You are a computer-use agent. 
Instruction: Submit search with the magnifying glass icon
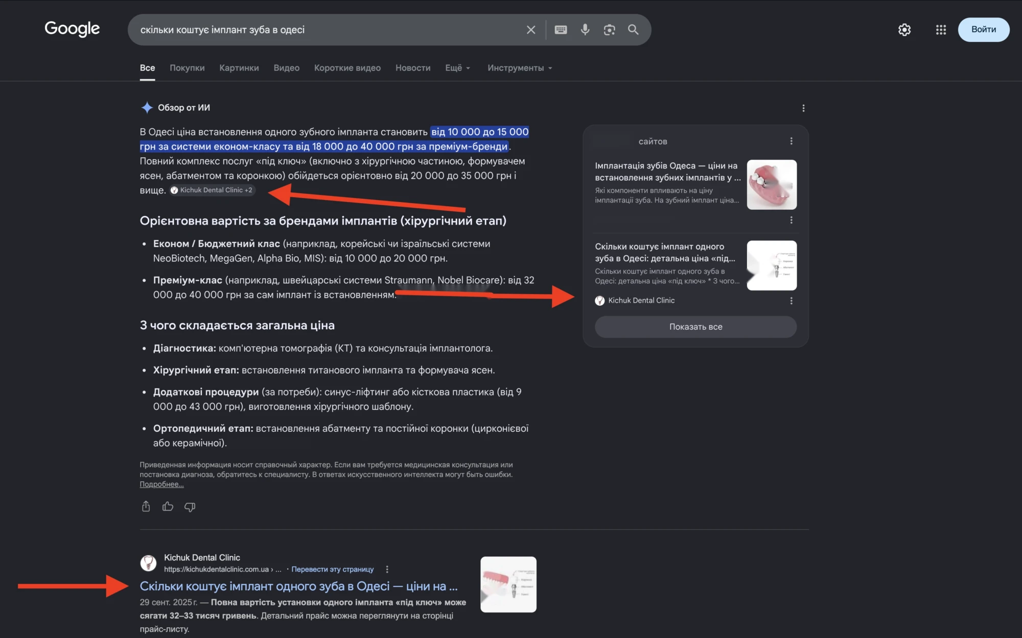click(x=633, y=30)
